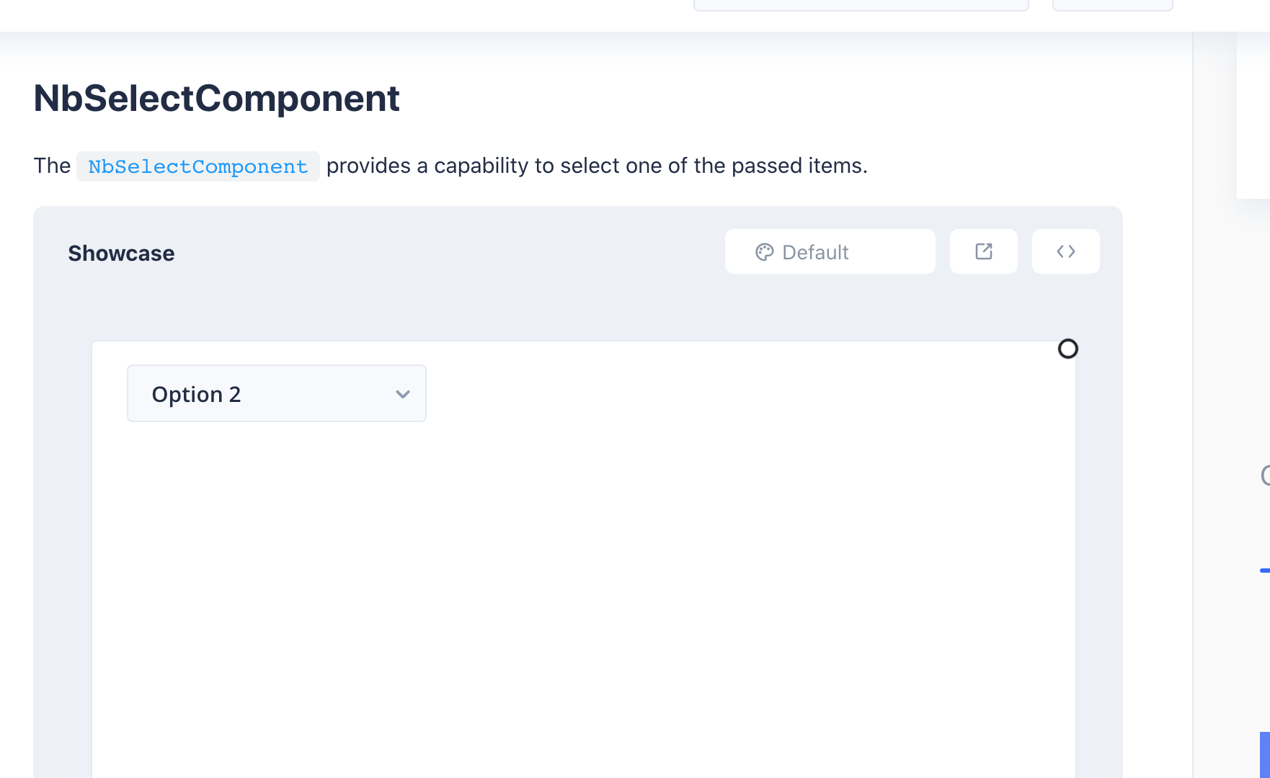Click the palette icon on the Default button
Screen dimensions: 1270x778
(x=765, y=251)
